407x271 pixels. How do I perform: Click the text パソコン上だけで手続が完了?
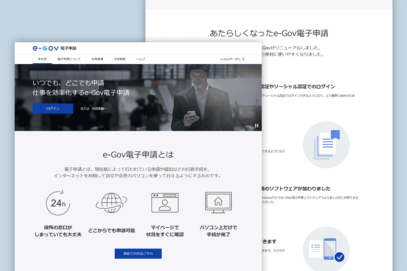pos(218,231)
